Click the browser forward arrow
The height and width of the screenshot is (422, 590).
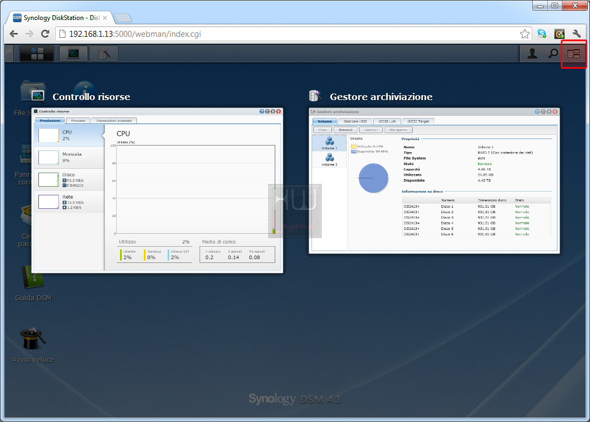click(x=29, y=34)
